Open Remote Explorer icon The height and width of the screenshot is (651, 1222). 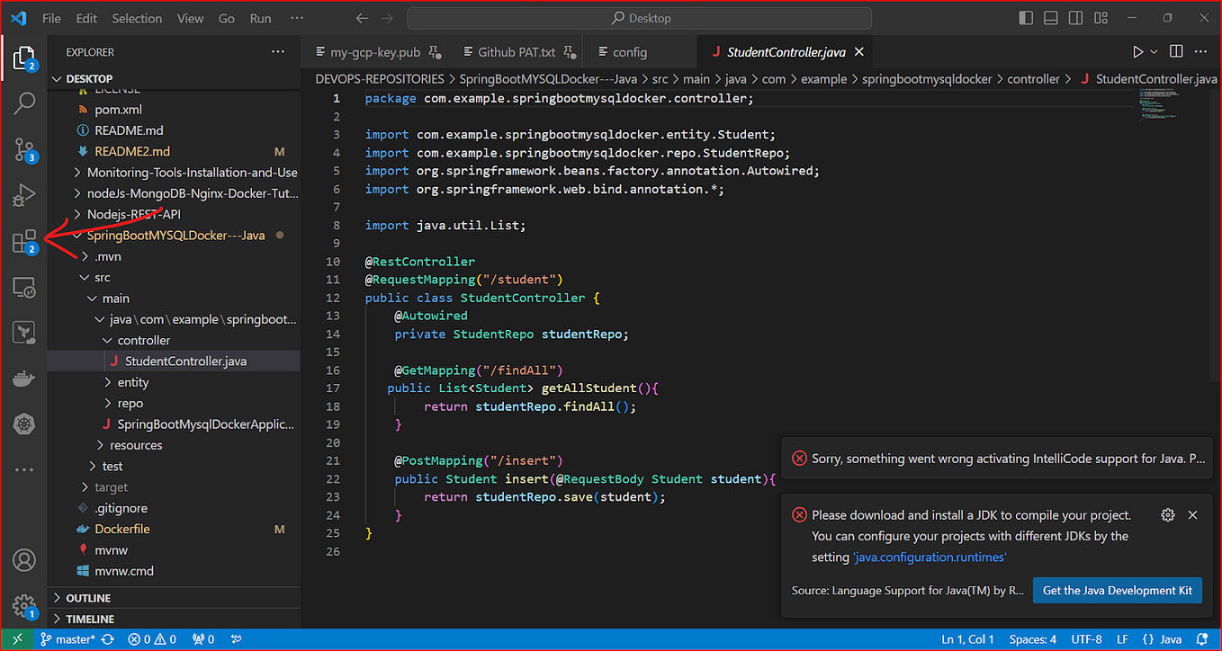24,288
